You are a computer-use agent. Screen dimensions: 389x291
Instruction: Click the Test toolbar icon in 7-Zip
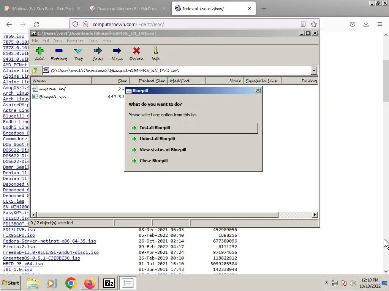tap(78, 51)
